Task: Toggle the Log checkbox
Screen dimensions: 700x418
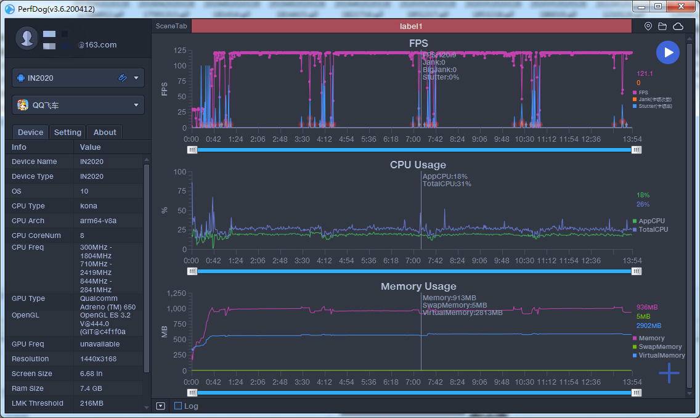Action: click(177, 406)
